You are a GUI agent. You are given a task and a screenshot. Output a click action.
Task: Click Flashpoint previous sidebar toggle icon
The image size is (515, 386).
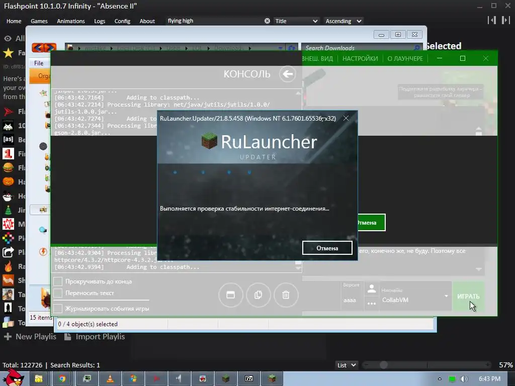pos(492,20)
